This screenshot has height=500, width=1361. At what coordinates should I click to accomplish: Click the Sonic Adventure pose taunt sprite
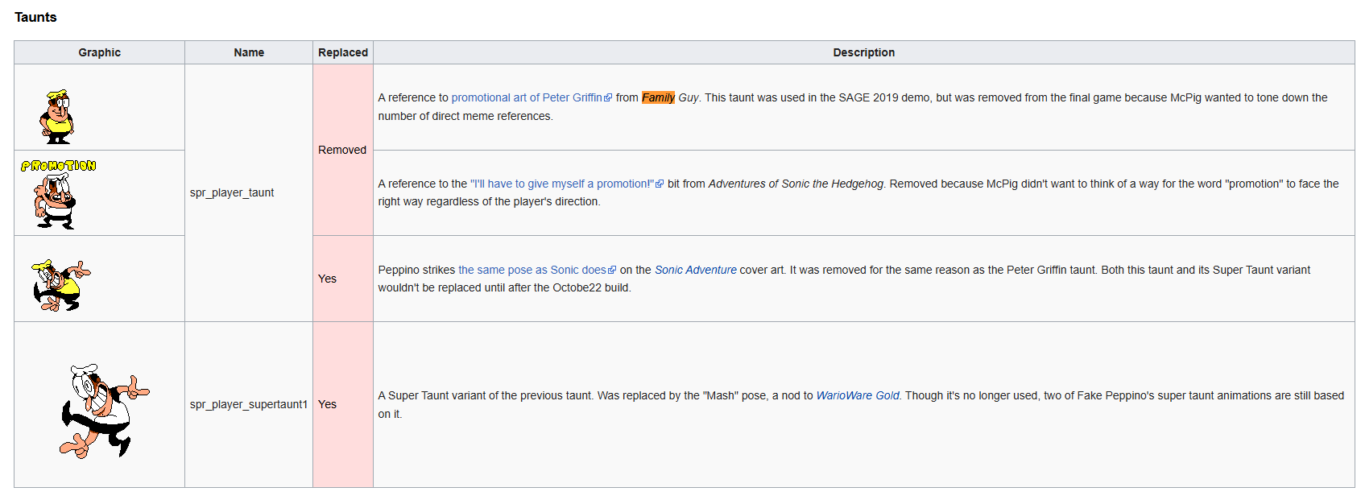(x=60, y=285)
